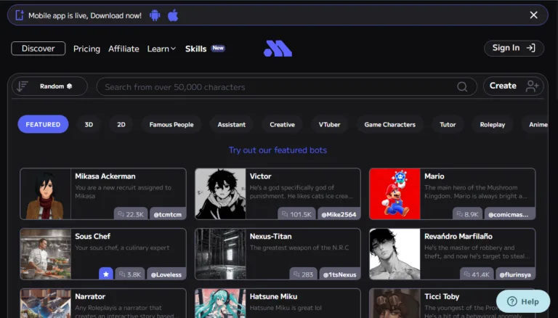Open the Help widget

coord(523,301)
